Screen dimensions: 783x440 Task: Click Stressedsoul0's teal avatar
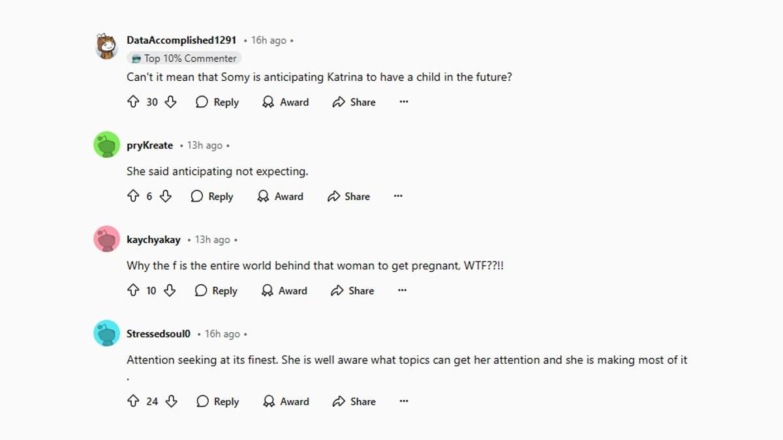pyautogui.click(x=106, y=333)
